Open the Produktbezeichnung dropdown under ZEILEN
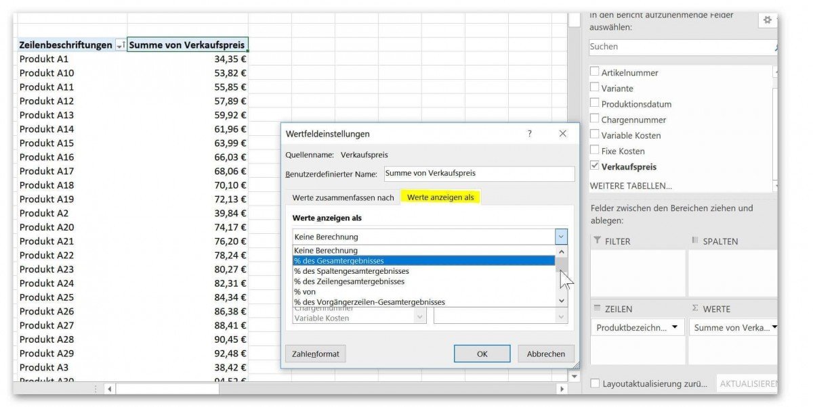Screen dimensions: 813x407 point(675,327)
